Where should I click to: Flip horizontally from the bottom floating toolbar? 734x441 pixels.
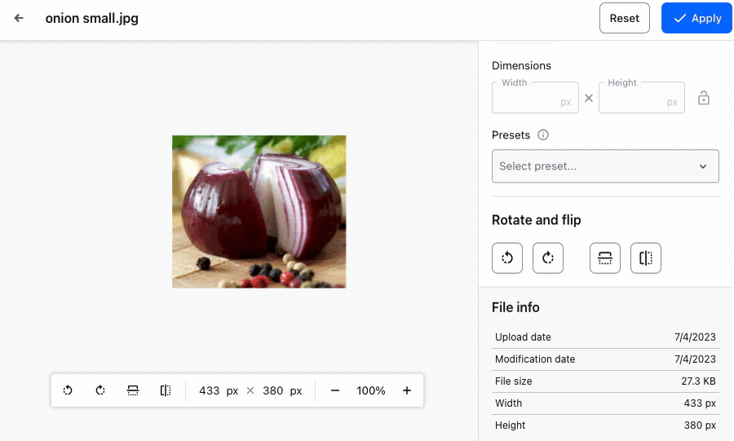click(166, 390)
